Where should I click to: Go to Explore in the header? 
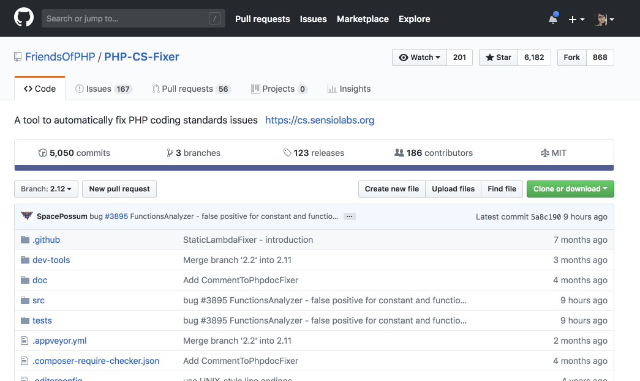click(x=414, y=19)
